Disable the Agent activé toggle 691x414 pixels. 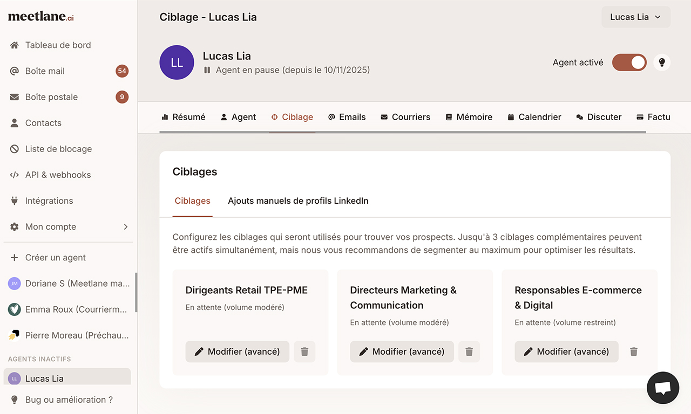[629, 62]
